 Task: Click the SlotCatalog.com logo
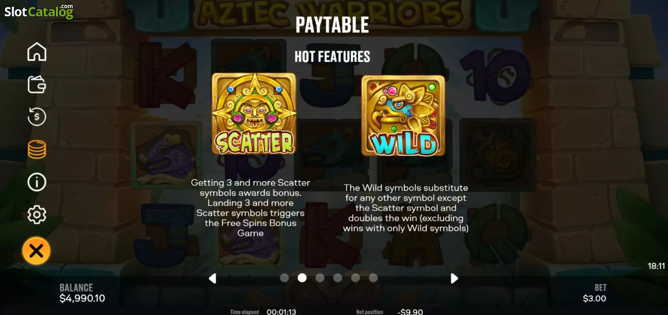tap(39, 11)
